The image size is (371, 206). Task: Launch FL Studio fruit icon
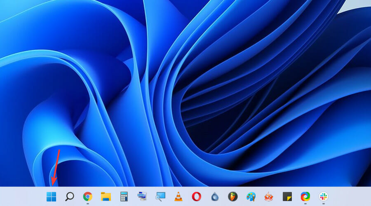tap(232, 197)
